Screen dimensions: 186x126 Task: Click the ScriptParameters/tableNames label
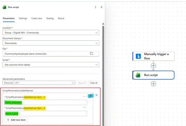(18, 91)
